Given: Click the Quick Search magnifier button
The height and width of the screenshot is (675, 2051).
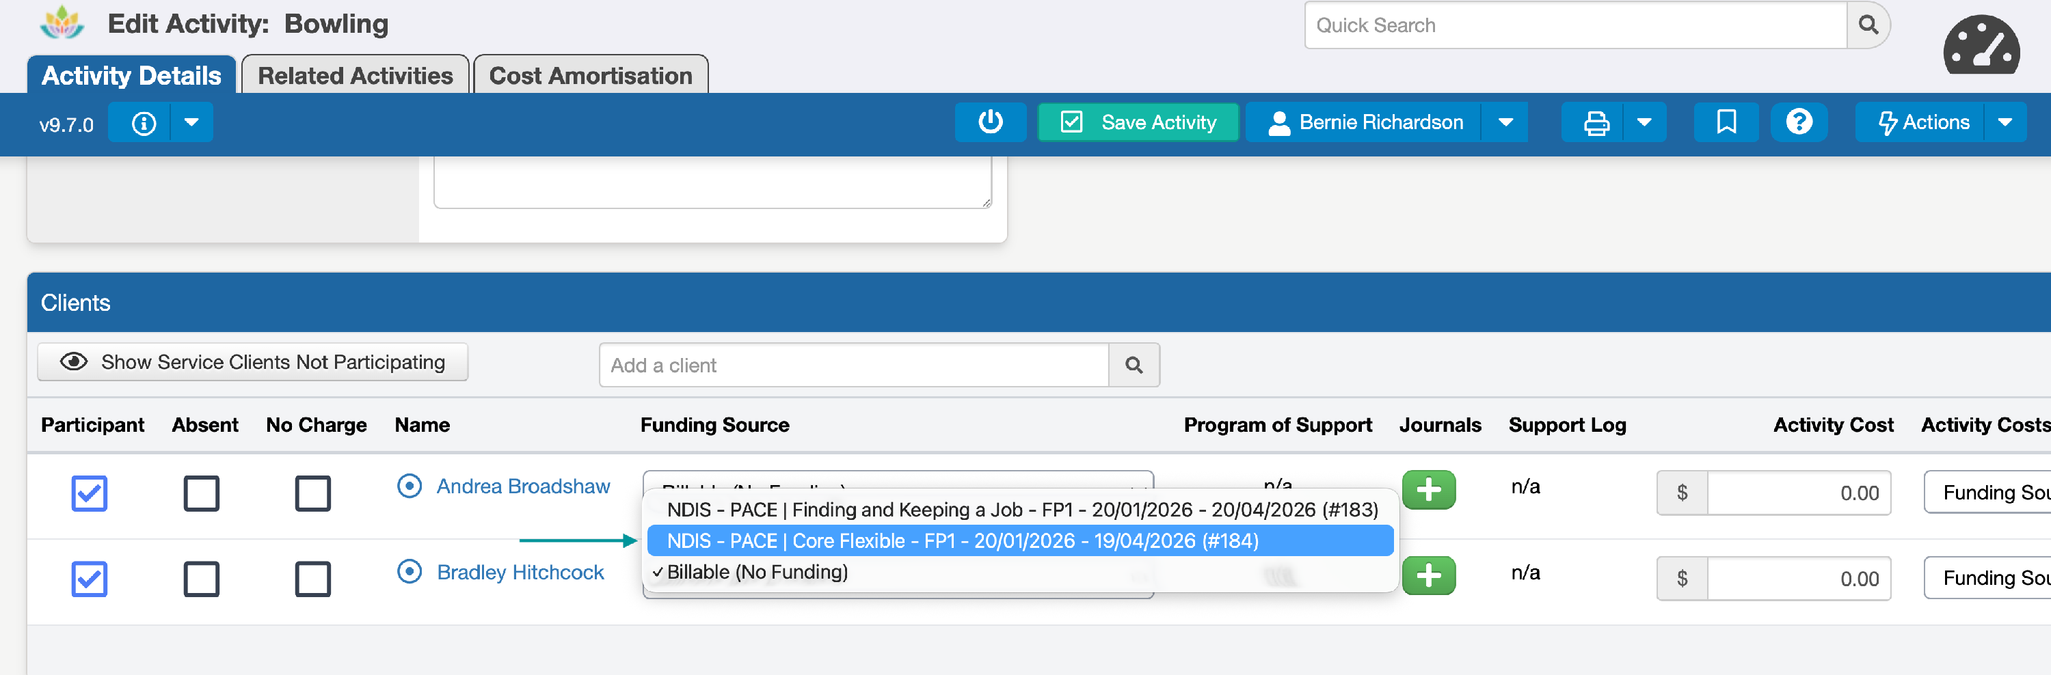Looking at the screenshot, I should [x=1868, y=25].
